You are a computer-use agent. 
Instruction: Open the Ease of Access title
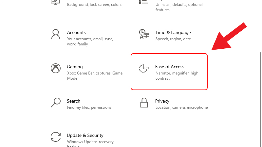pos(170,67)
